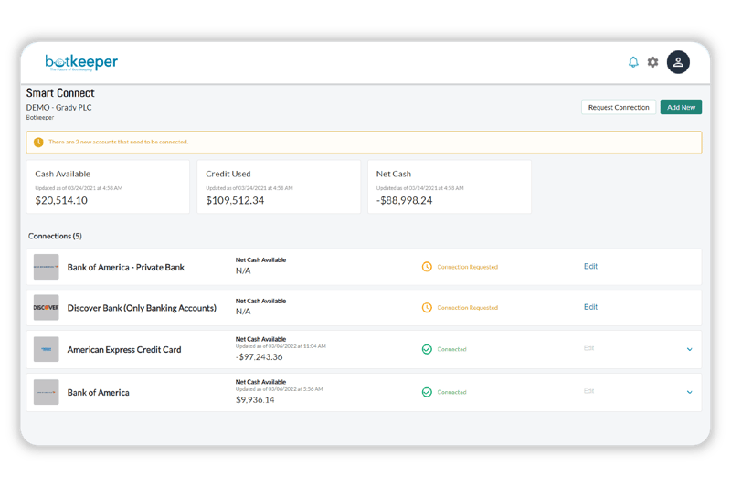
Task: Click the $109,512.34 credit value
Action: (235, 200)
